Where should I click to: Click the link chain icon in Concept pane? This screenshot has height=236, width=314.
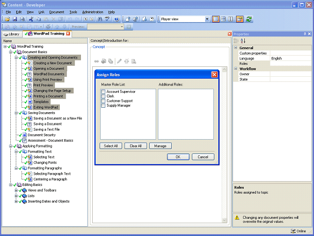click(x=97, y=61)
